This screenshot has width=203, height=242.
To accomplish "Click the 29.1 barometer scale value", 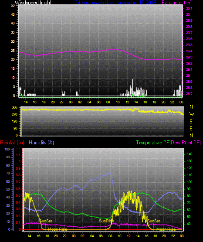I will tap(189, 69).
